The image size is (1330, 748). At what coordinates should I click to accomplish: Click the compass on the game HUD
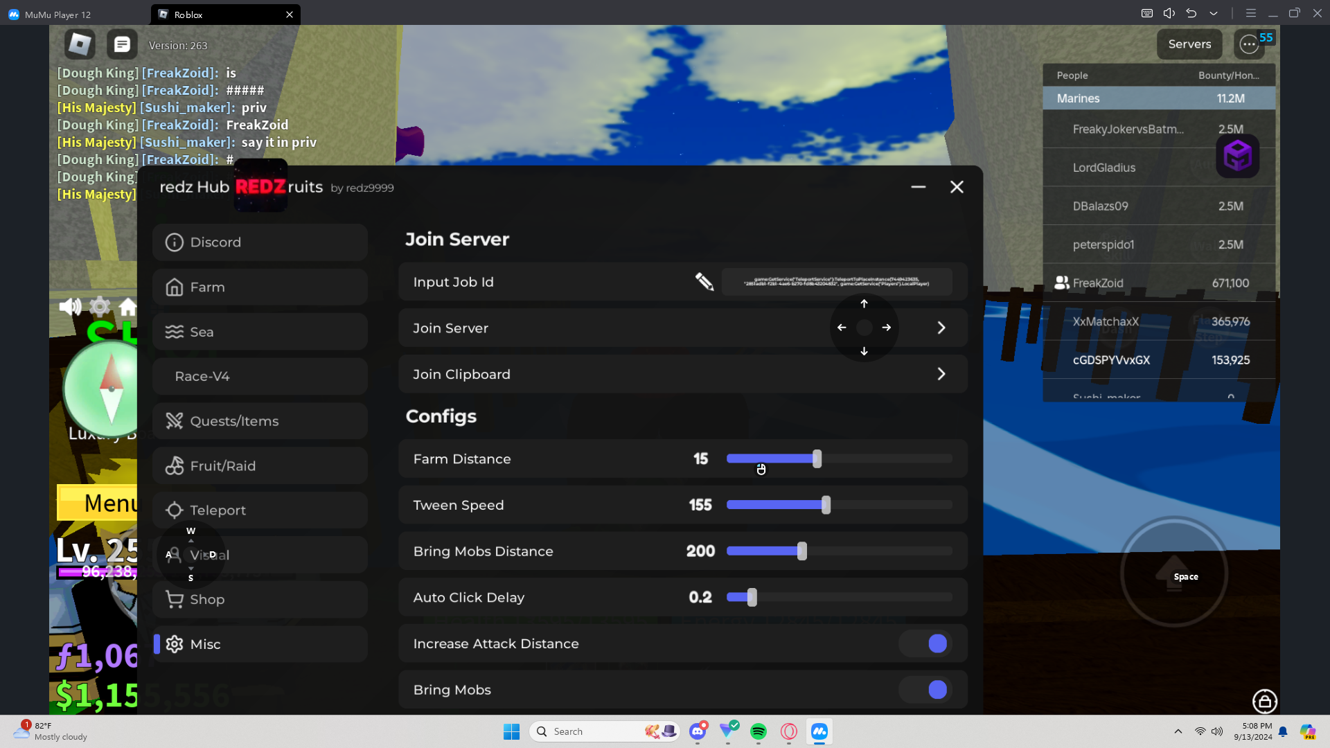tap(111, 388)
